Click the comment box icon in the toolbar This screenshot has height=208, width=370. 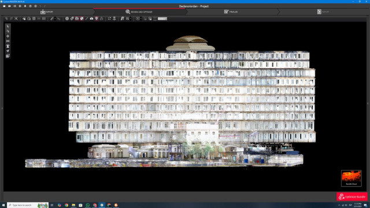127,18
